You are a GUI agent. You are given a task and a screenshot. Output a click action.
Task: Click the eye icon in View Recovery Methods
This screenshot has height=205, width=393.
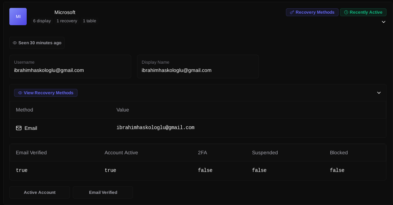tap(20, 93)
